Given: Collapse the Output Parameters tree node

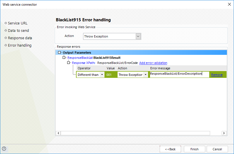Looking at the screenshot, I should point(59,53).
